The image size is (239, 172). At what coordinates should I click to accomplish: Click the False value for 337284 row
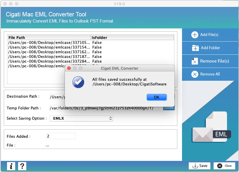coord(97,61)
